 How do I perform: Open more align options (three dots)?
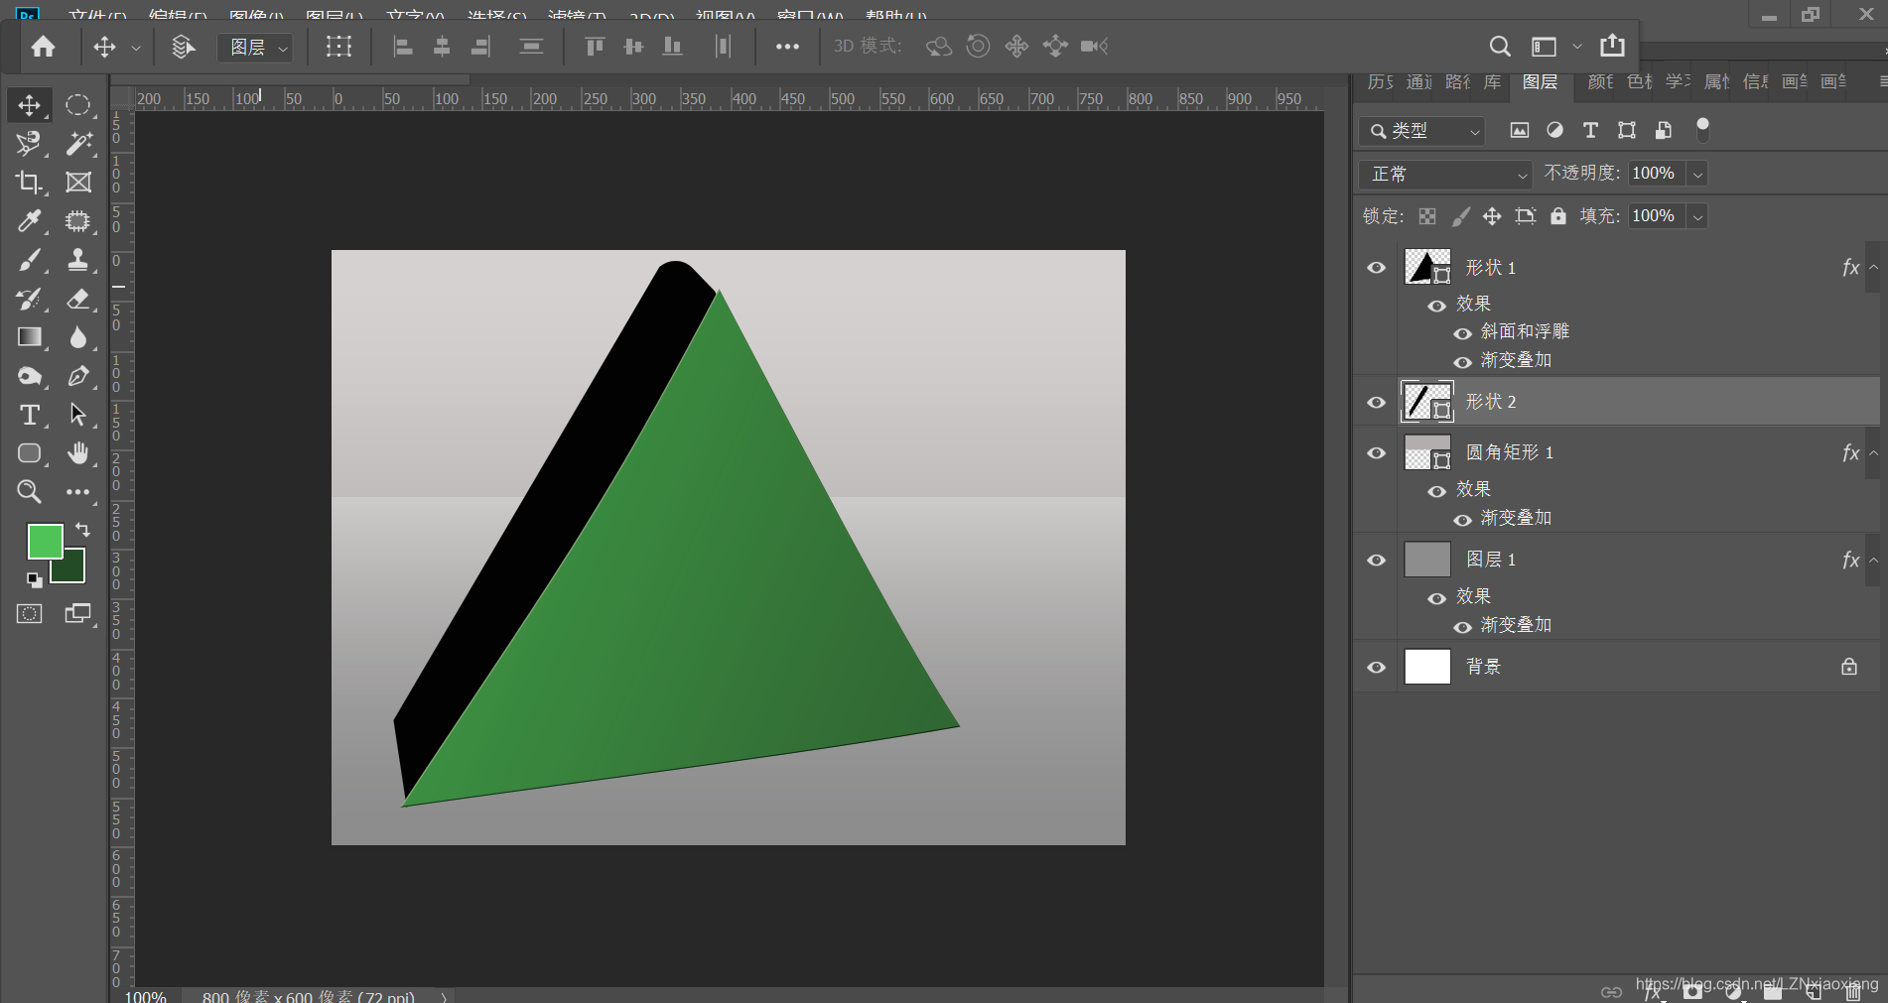[787, 47]
